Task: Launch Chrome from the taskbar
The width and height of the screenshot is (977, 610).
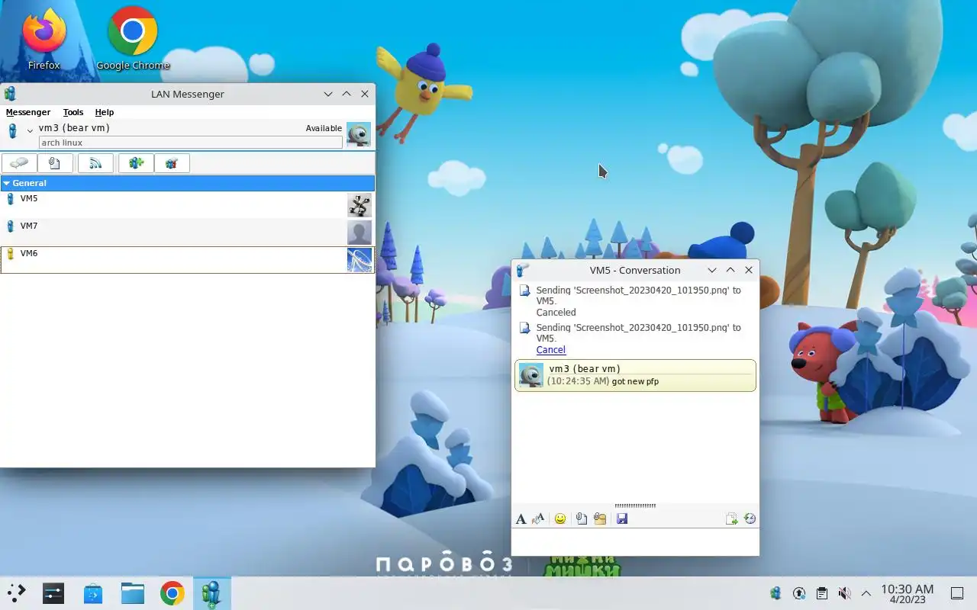Action: (x=173, y=593)
